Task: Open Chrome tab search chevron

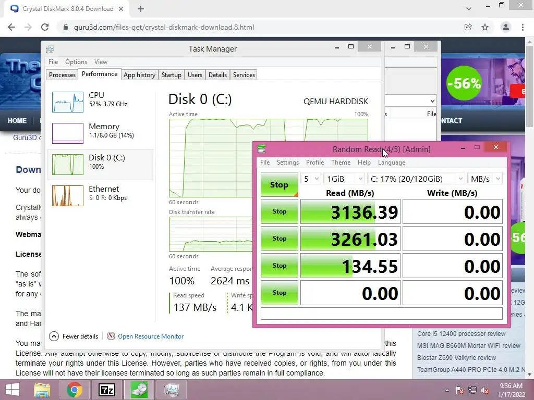Action: pos(469,9)
